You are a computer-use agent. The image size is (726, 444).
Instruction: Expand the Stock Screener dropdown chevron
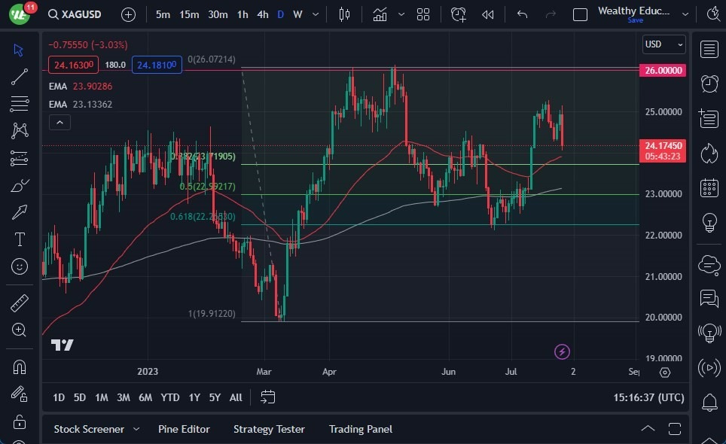(x=136, y=429)
